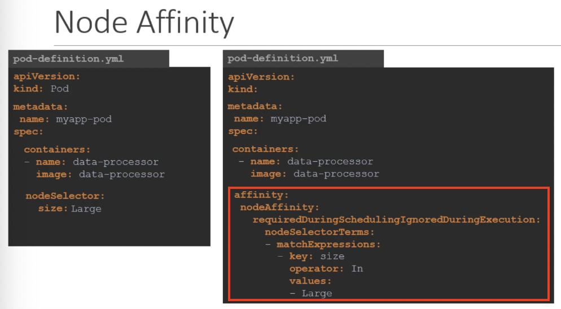The height and width of the screenshot is (309, 561).
Task: Click the Node Affinity slide title
Action: click(x=144, y=22)
